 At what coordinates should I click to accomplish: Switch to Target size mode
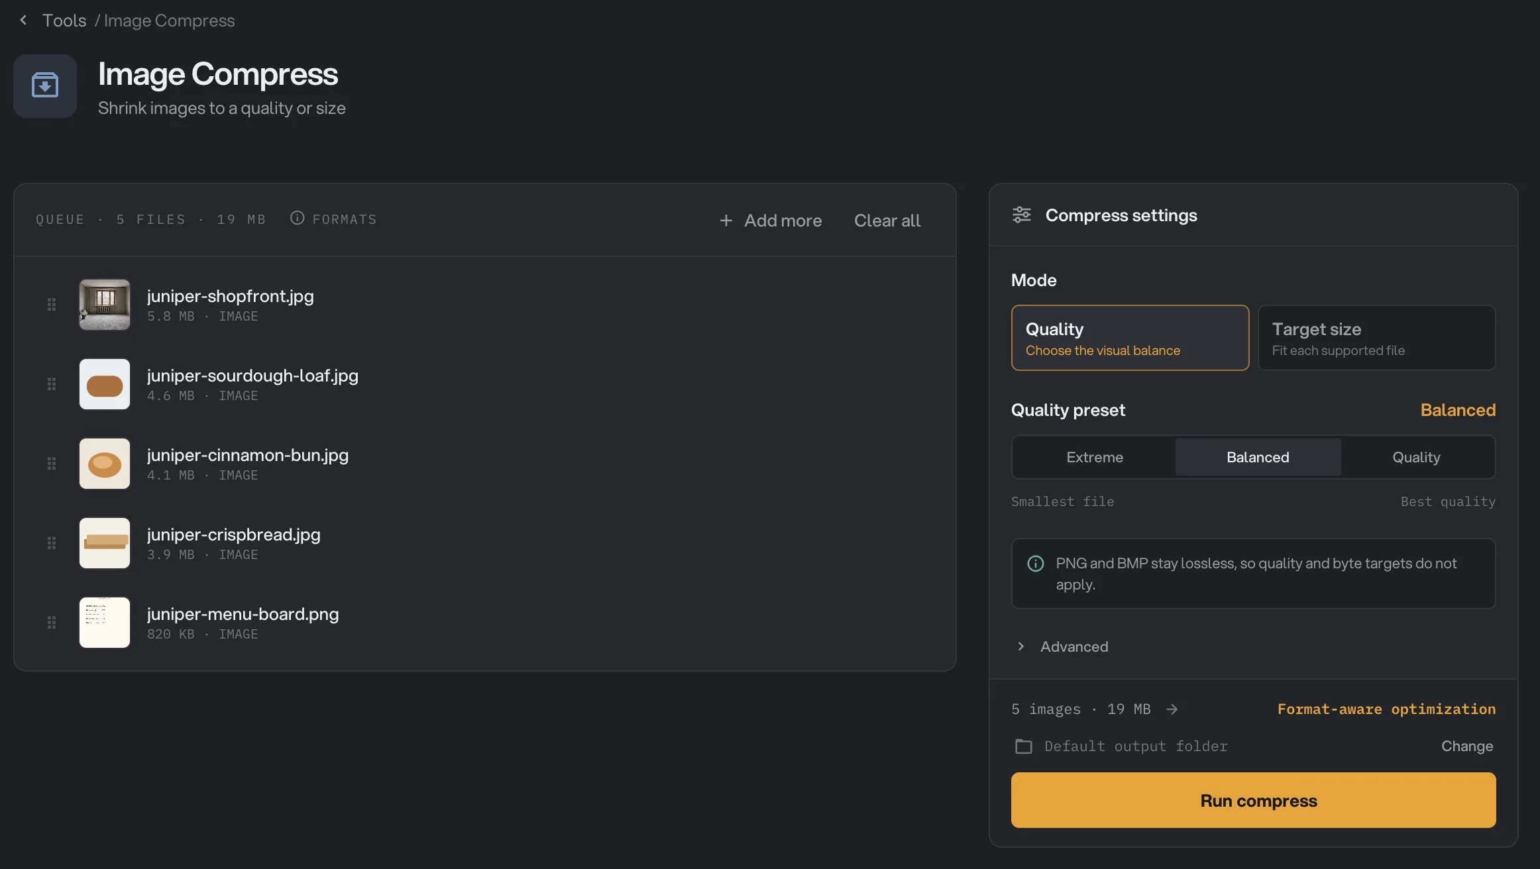[1376, 338]
